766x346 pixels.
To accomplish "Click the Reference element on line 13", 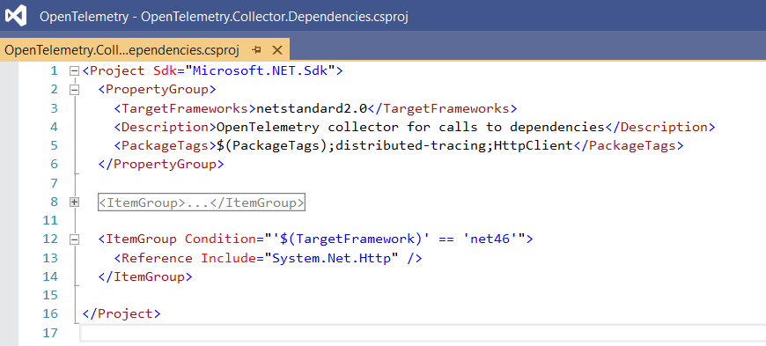I will [157, 258].
